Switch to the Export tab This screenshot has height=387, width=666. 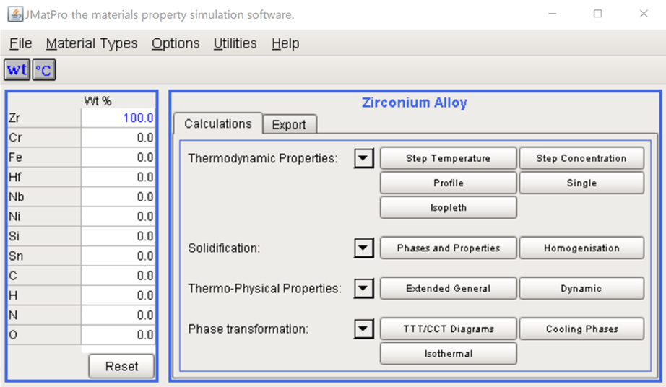pos(289,124)
